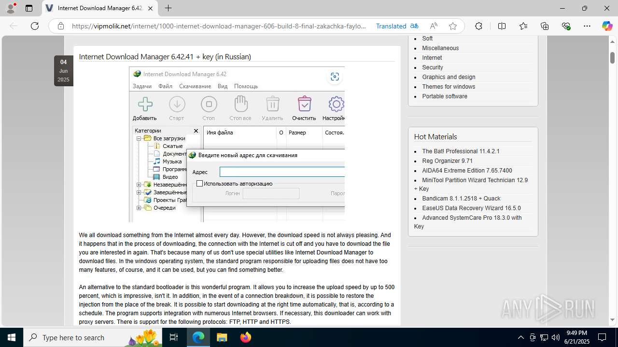618x347 pixels.
Task: Click scrollbar down arrow
Action: pyautogui.click(x=612, y=320)
